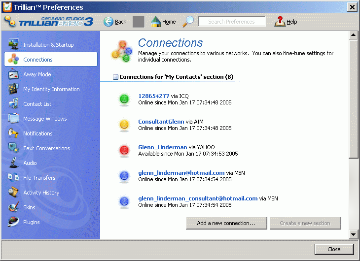360x261 pixels.
Task: Open Notifications settings
Action: pos(38,133)
